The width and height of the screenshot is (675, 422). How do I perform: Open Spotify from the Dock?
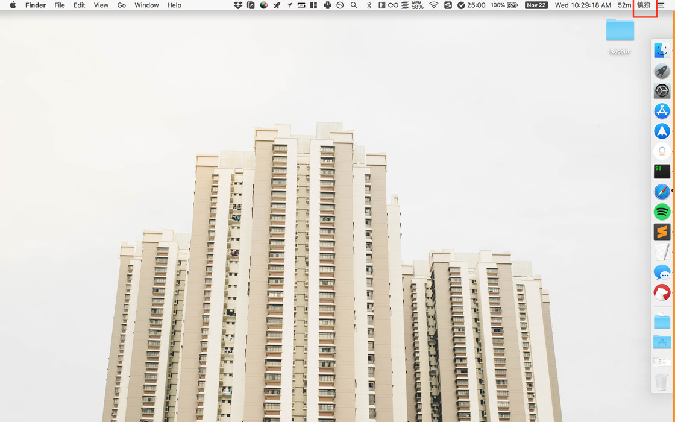[662, 212]
